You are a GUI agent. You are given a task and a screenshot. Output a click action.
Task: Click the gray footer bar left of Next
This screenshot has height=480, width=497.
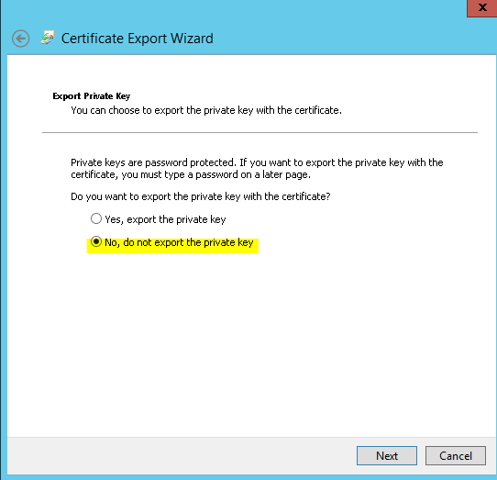(x=181, y=456)
